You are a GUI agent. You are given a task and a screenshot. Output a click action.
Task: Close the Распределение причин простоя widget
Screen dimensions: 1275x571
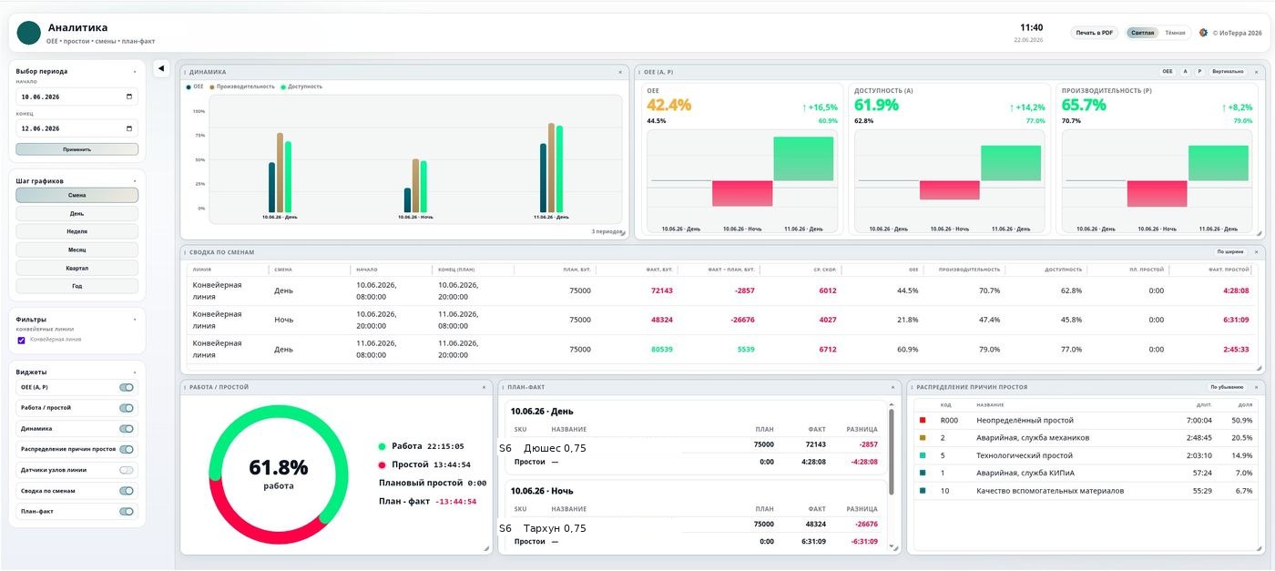[1256, 387]
